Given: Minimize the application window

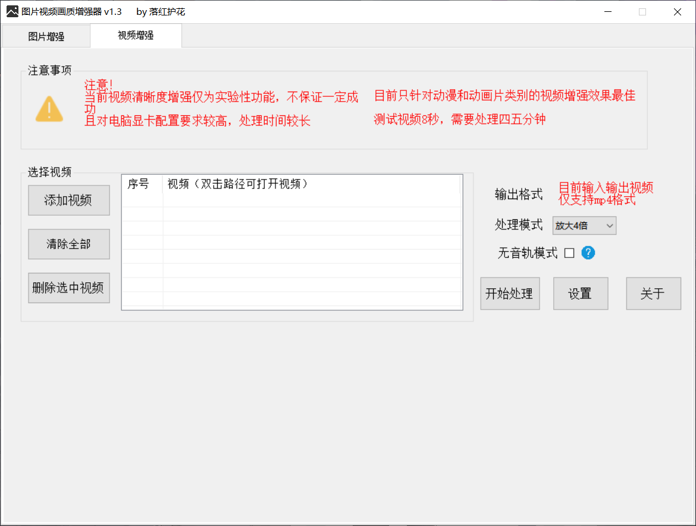Looking at the screenshot, I should (607, 12).
